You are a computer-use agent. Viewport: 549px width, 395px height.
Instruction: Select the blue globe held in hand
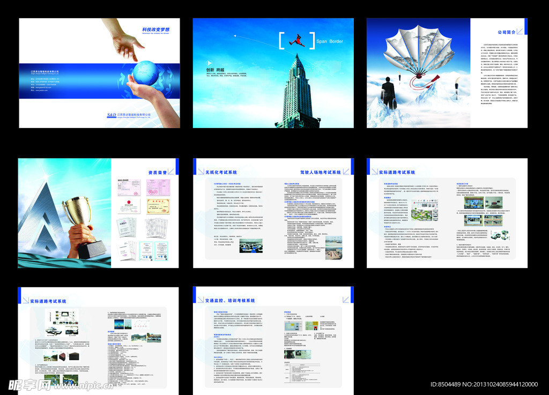pyautogui.click(x=146, y=73)
